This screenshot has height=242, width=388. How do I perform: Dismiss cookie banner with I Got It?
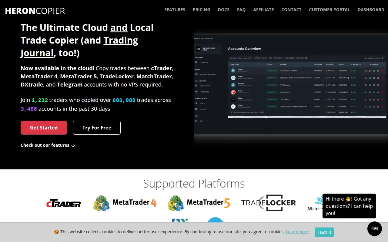click(x=324, y=232)
